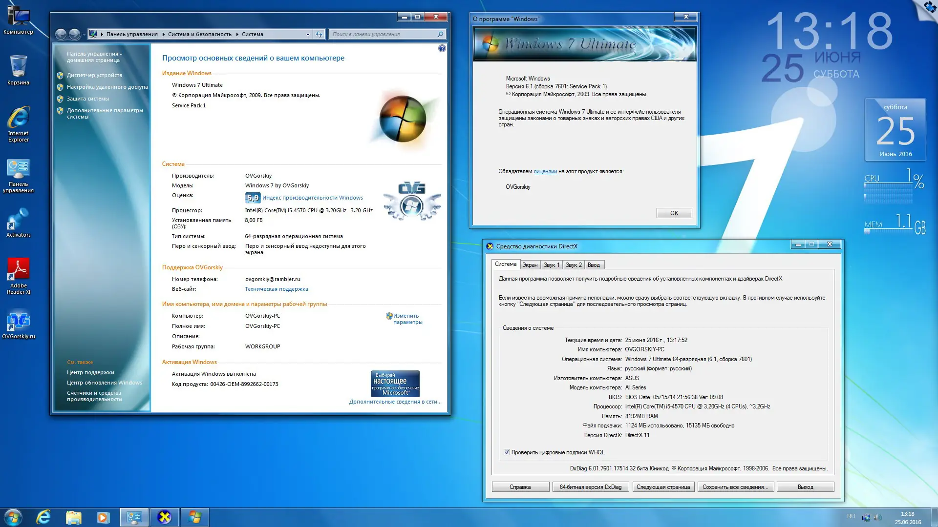Screen dimensions: 938x527
Task: Open Windows Explorer from the taskbar
Action: coord(73,517)
